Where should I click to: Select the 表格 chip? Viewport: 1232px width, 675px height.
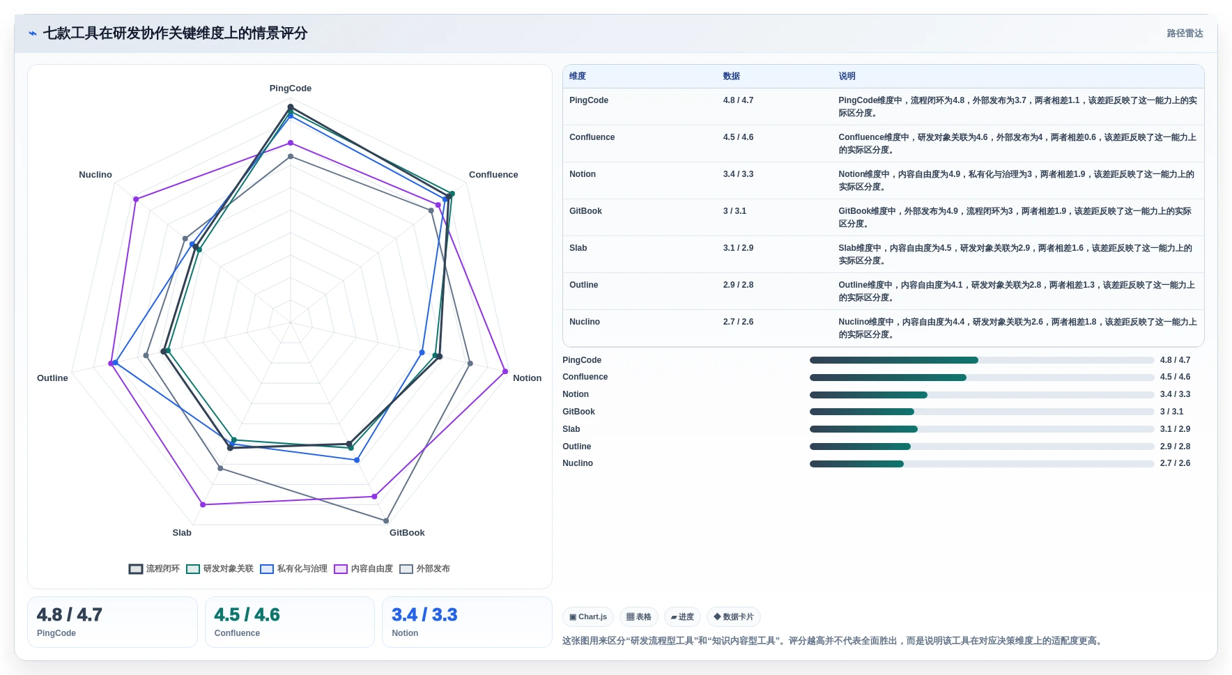pyautogui.click(x=639, y=617)
